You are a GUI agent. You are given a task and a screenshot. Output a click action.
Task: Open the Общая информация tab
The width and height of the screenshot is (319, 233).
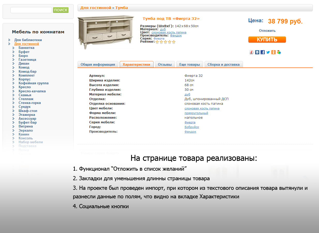point(98,64)
